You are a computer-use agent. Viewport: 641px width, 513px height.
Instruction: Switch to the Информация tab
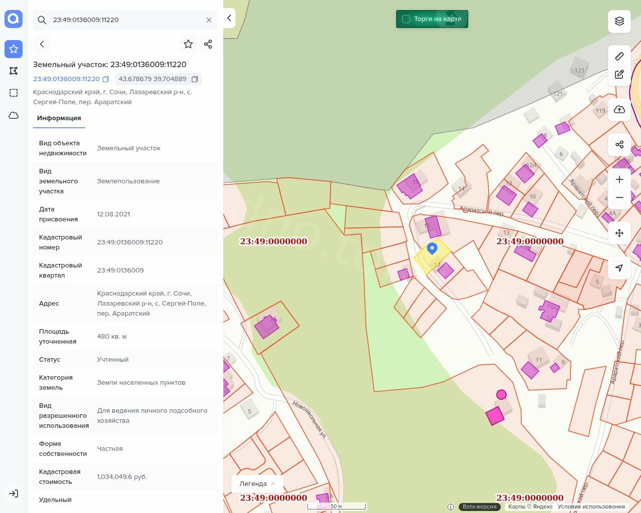[x=59, y=118]
